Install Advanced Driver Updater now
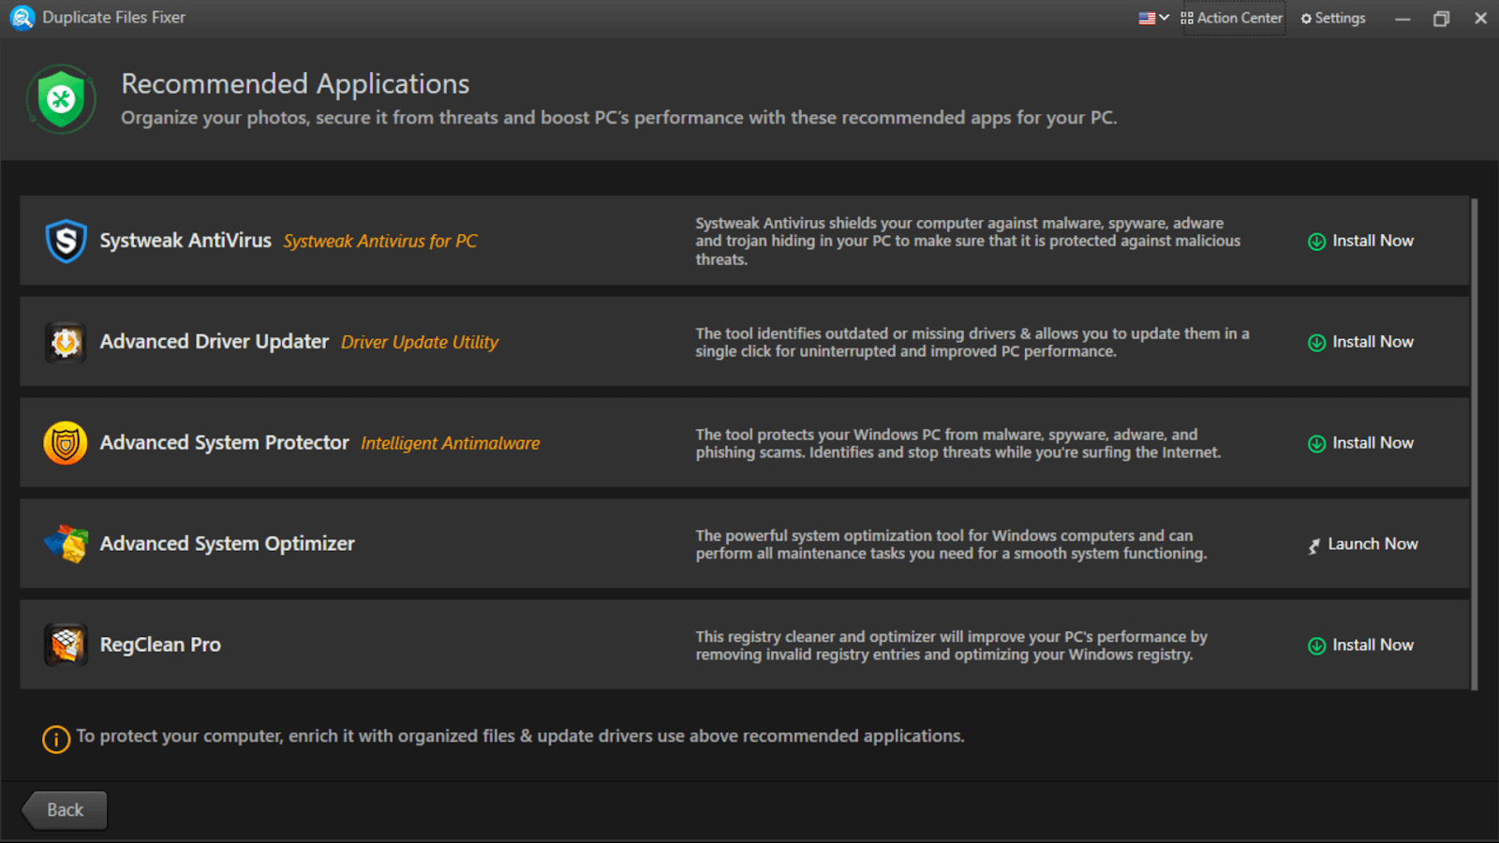1499x843 pixels. pos(1360,342)
